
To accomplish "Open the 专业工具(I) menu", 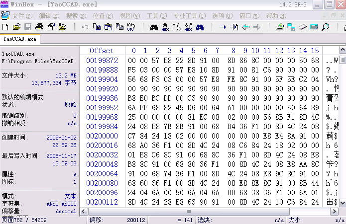I will pyautogui.click(x=190, y=16).
